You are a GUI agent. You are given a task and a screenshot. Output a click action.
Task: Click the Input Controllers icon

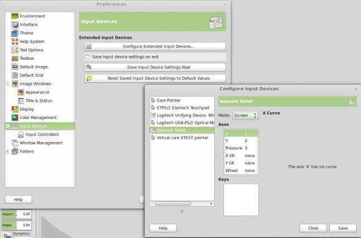click(x=21, y=135)
